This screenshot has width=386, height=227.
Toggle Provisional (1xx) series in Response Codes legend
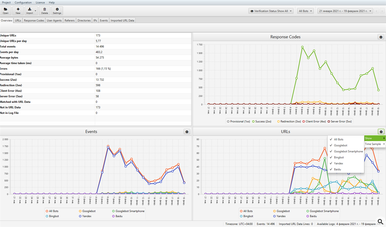pyautogui.click(x=238, y=122)
